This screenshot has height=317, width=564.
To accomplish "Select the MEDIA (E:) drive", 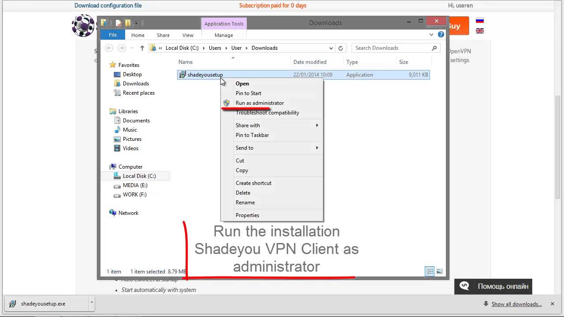I will [135, 185].
